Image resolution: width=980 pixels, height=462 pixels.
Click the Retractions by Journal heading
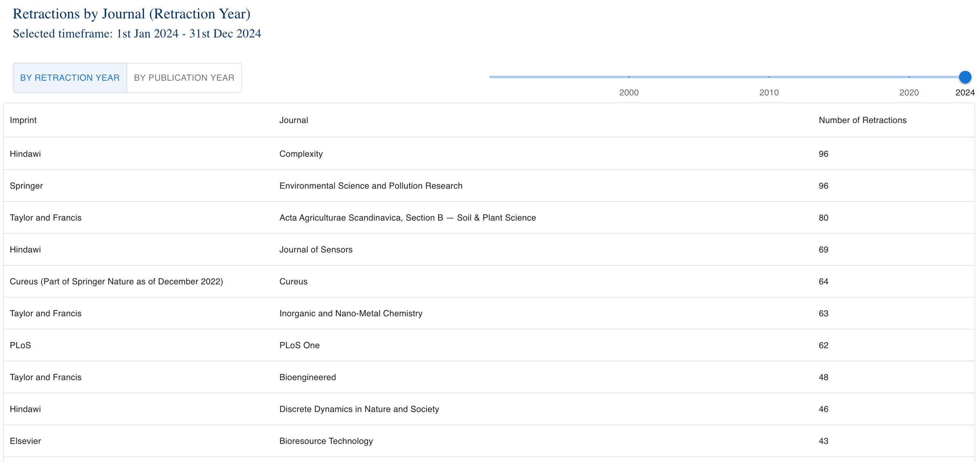point(131,14)
